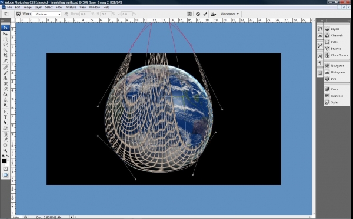The height and width of the screenshot is (219, 353).
Task: Open the Image menu
Action: (x=27, y=7)
